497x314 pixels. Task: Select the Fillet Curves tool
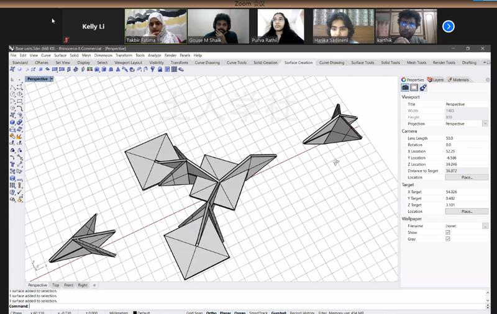coord(20,108)
